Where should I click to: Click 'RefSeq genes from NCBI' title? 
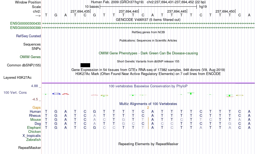[148, 32]
